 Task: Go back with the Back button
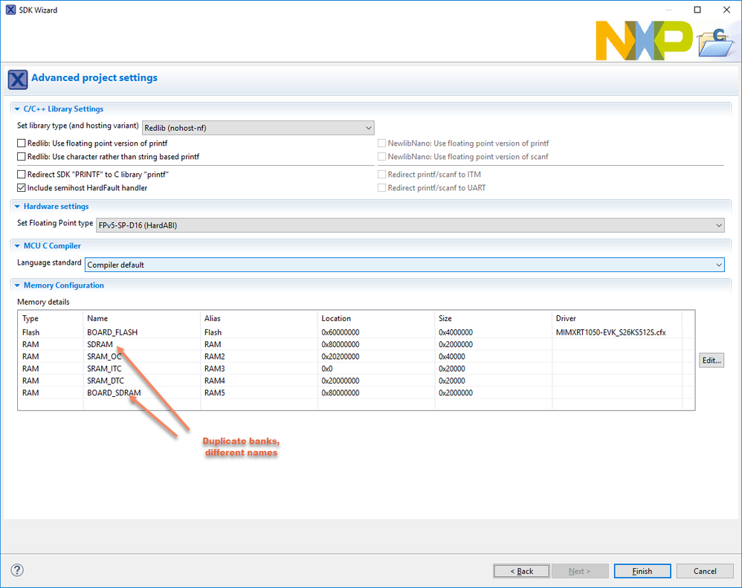521,571
